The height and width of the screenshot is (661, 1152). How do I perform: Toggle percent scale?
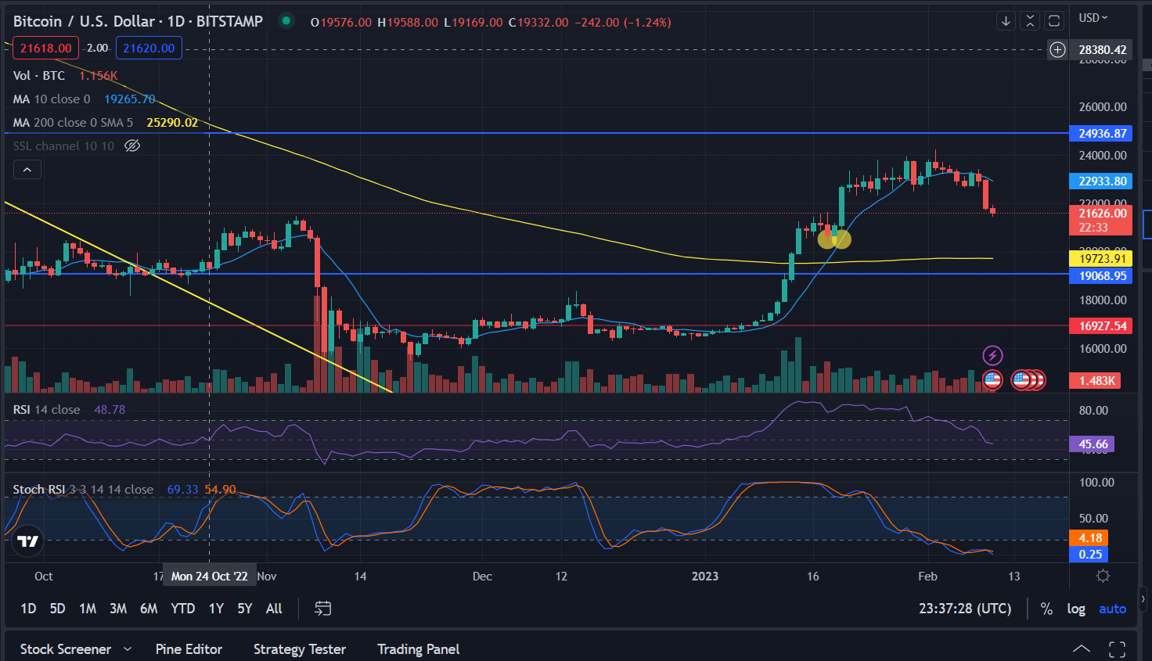tap(1046, 609)
